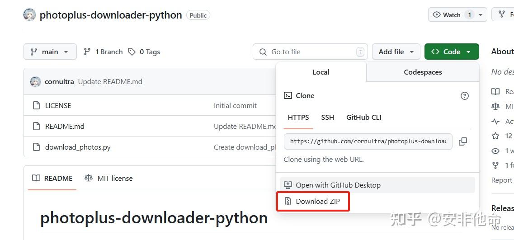
Task: Click Open with GitHub Desktop
Action: (338, 185)
